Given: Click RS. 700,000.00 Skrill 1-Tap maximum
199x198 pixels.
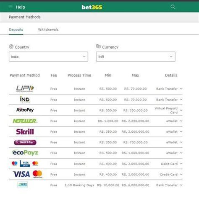Looking at the screenshot, I should [x=135, y=142].
